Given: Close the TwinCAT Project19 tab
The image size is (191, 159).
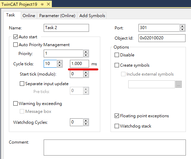Looking at the screenshot, I should 48,4.
